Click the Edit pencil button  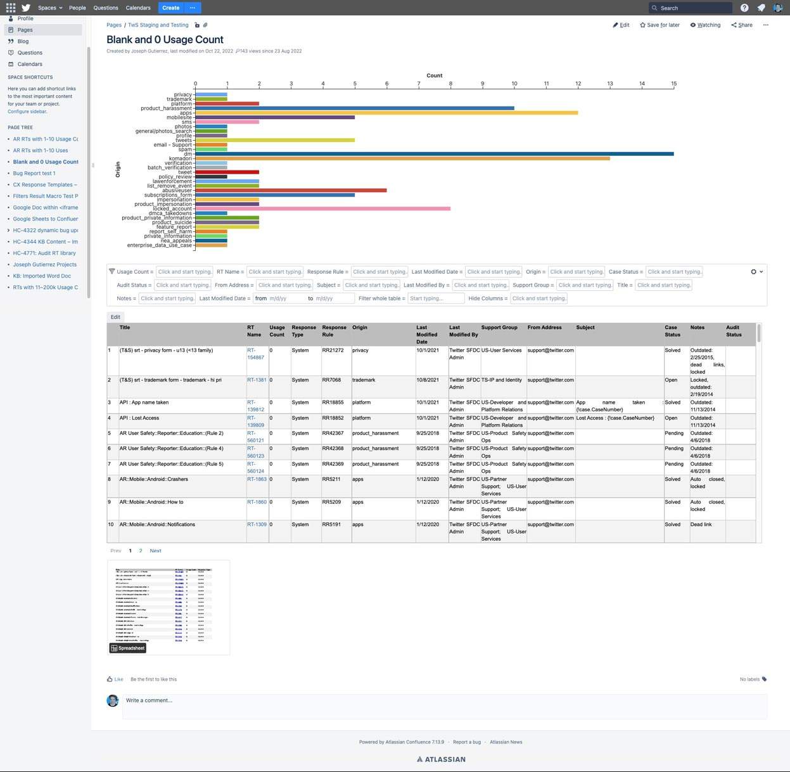coord(621,25)
